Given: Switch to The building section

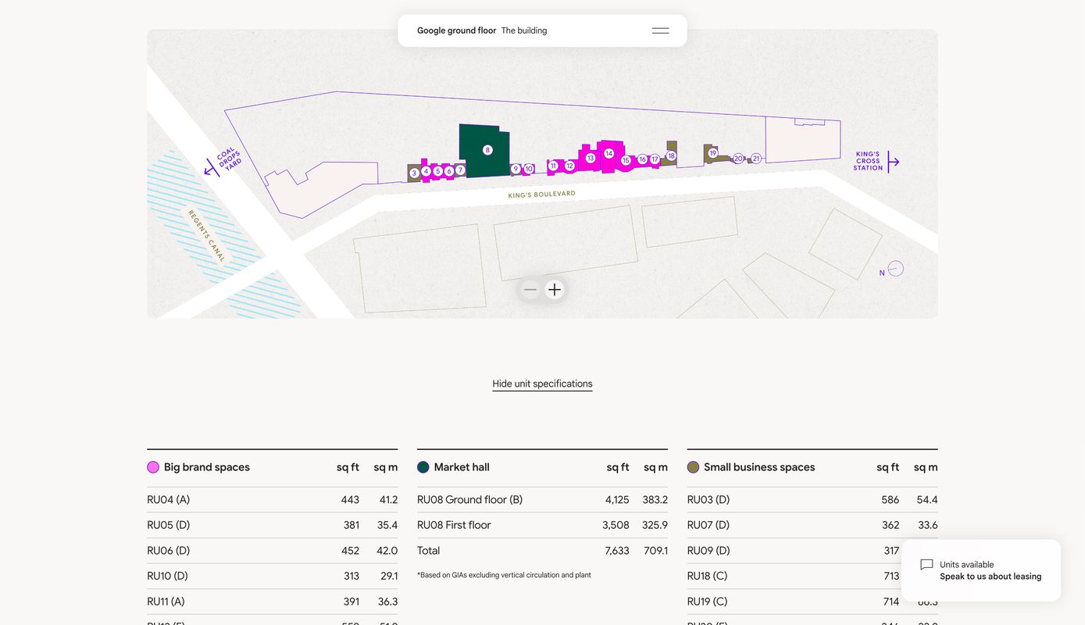Looking at the screenshot, I should coord(524,30).
